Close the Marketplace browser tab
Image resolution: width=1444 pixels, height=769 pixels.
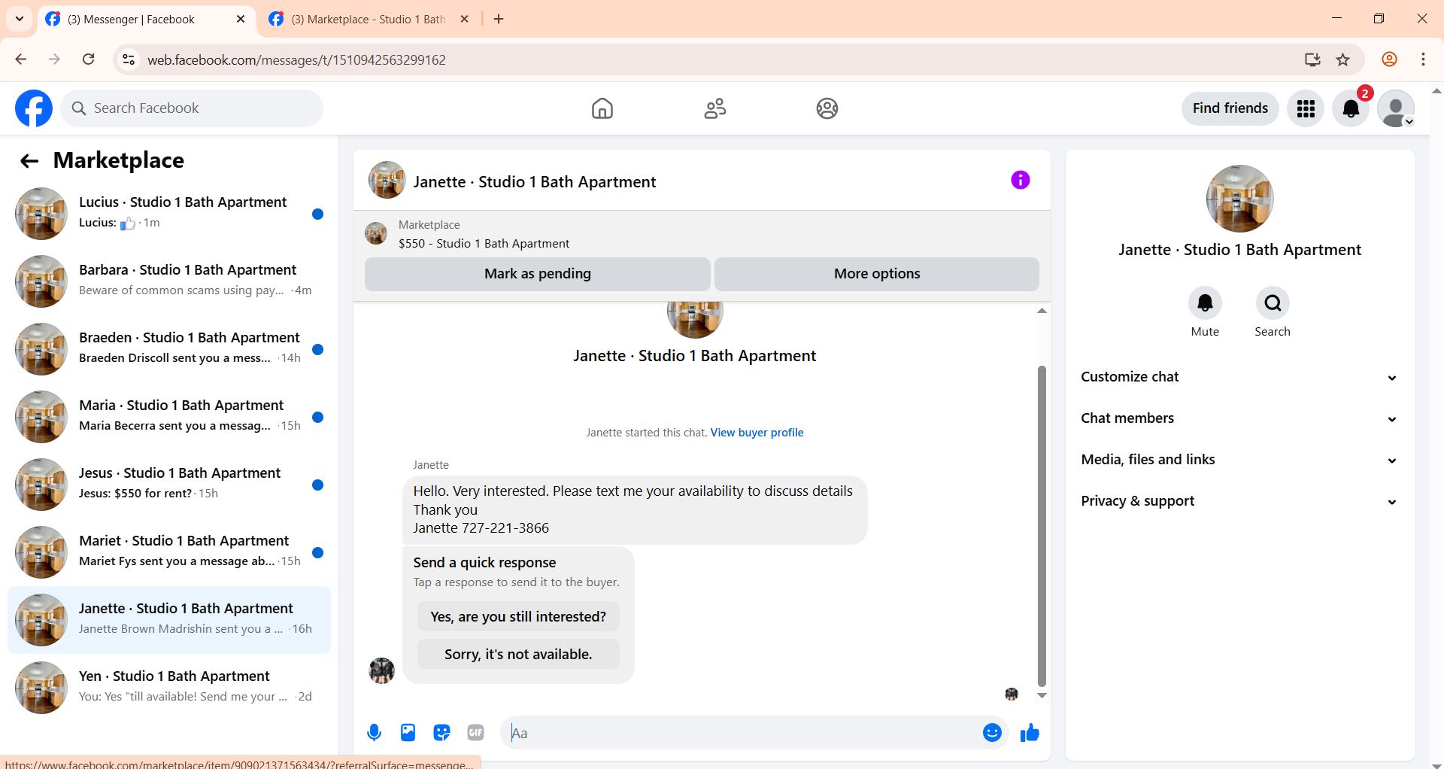pos(464,19)
